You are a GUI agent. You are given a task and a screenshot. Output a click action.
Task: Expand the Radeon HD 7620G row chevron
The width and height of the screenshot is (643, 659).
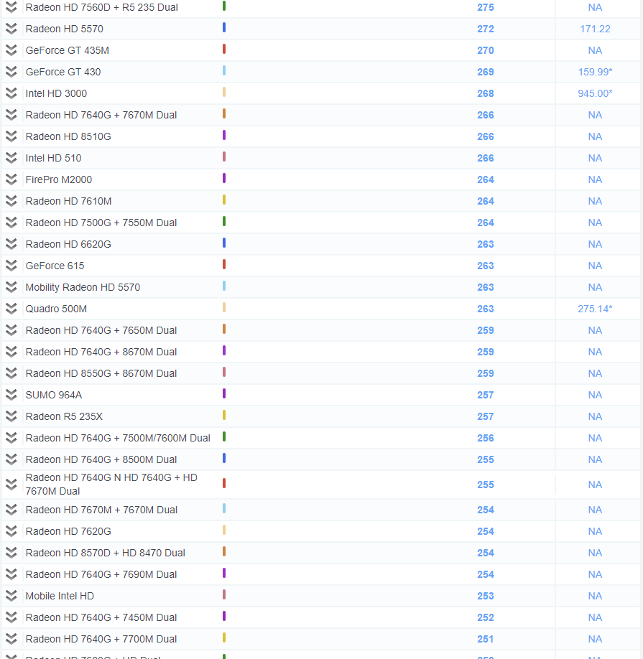coord(11,531)
